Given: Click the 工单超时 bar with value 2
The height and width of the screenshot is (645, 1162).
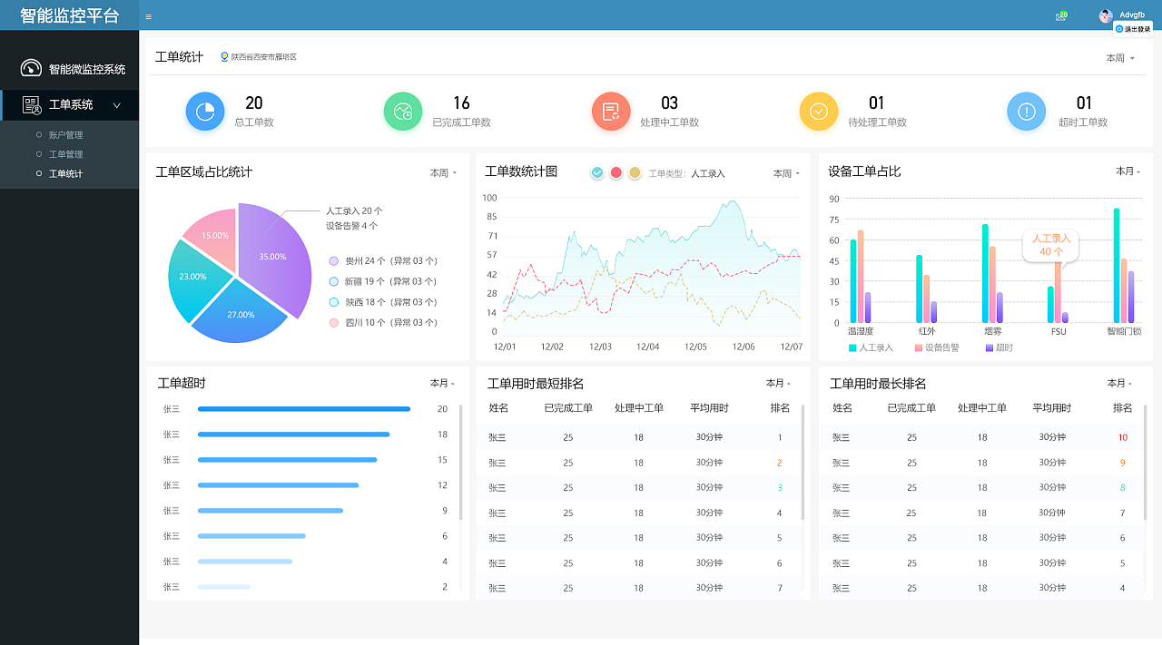Looking at the screenshot, I should pos(224,587).
